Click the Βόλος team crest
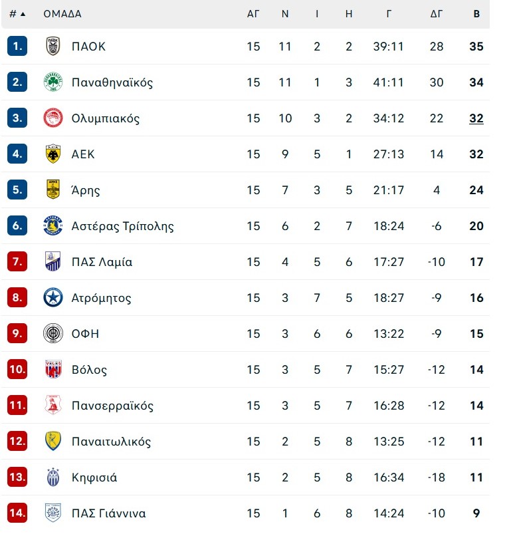This screenshot has height=542, width=505. [53, 369]
